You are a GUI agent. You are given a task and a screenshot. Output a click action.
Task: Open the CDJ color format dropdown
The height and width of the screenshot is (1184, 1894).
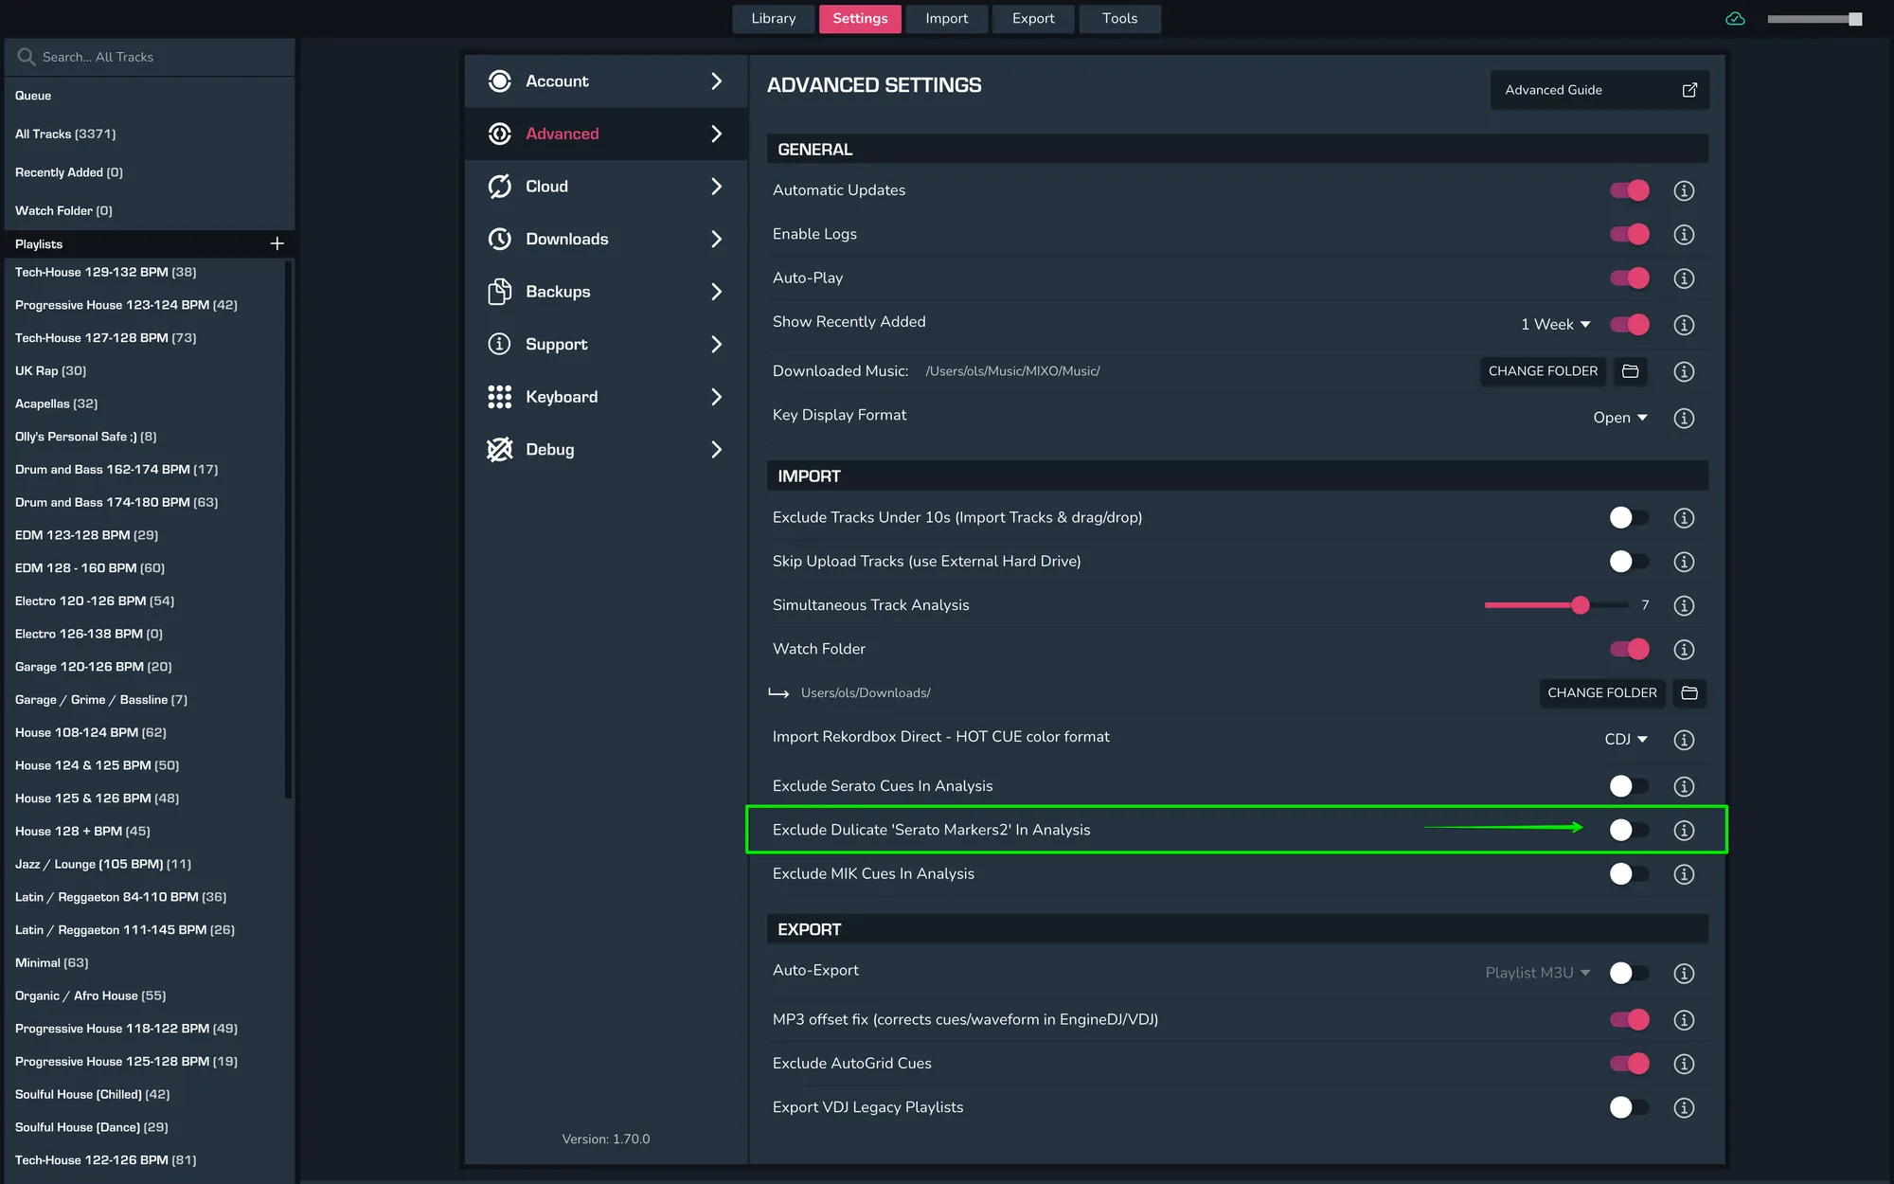point(1625,740)
